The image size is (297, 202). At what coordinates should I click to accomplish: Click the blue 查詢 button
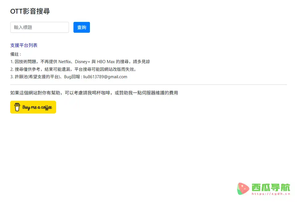(82, 27)
